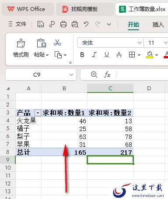Image resolution: width=168 pixels, height=199 pixels.
Task: Click the Save icon in quick toolbar
Action: [41, 24]
